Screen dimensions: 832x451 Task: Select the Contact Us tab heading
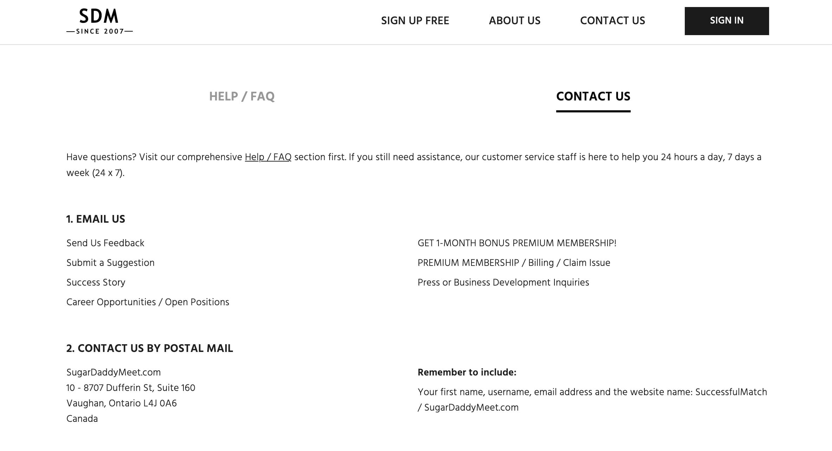point(593,96)
